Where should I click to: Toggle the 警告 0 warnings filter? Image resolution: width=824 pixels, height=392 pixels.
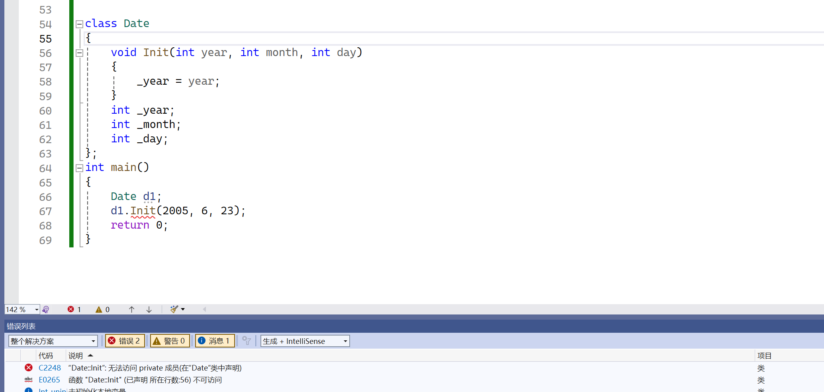coord(170,341)
